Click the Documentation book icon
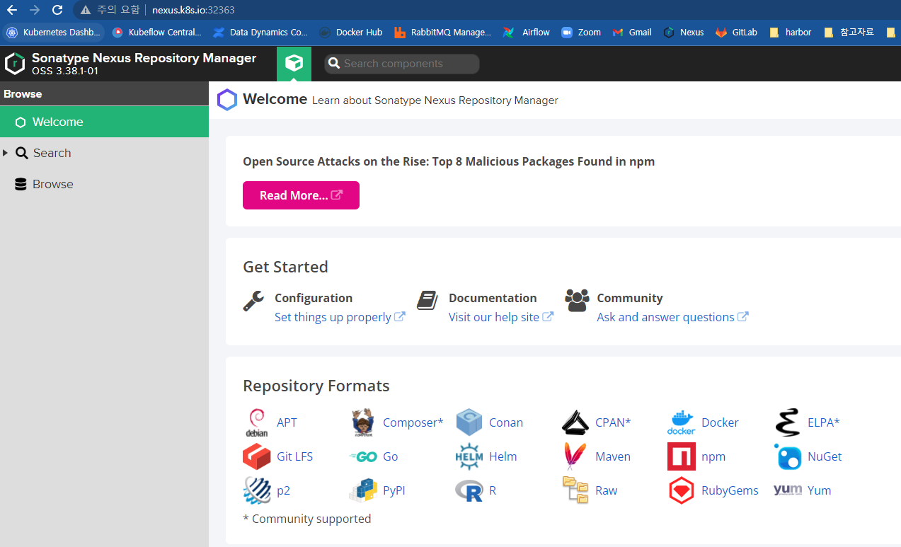The image size is (901, 547). pos(427,300)
